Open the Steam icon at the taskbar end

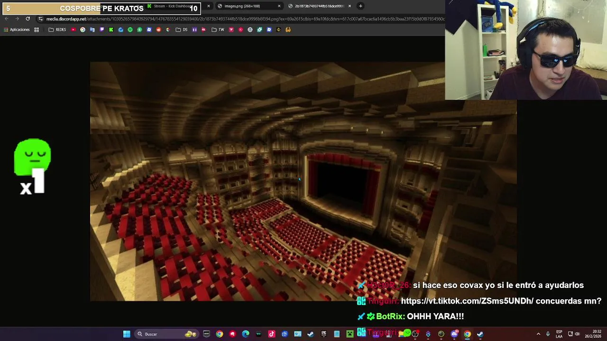[x=480, y=334]
